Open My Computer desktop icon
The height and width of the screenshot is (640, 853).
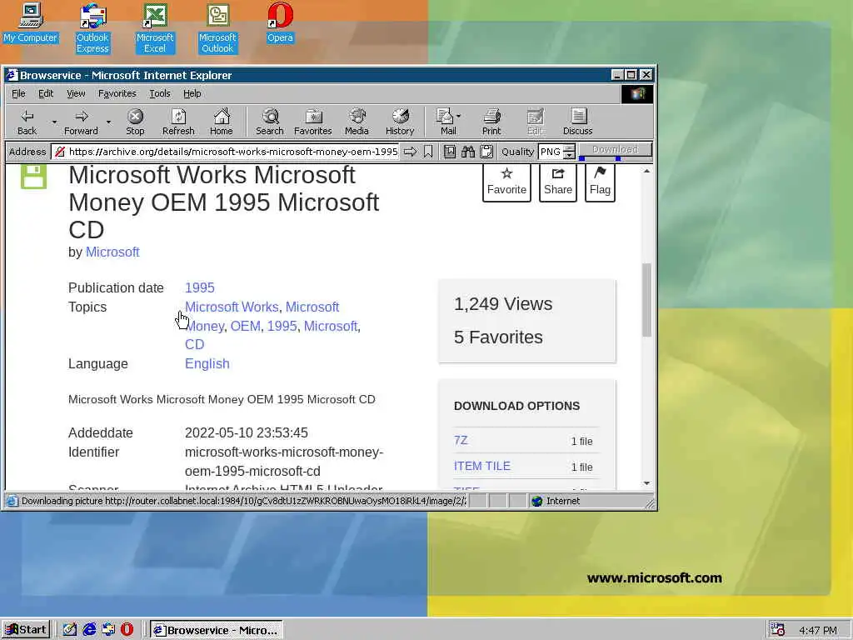(x=31, y=22)
